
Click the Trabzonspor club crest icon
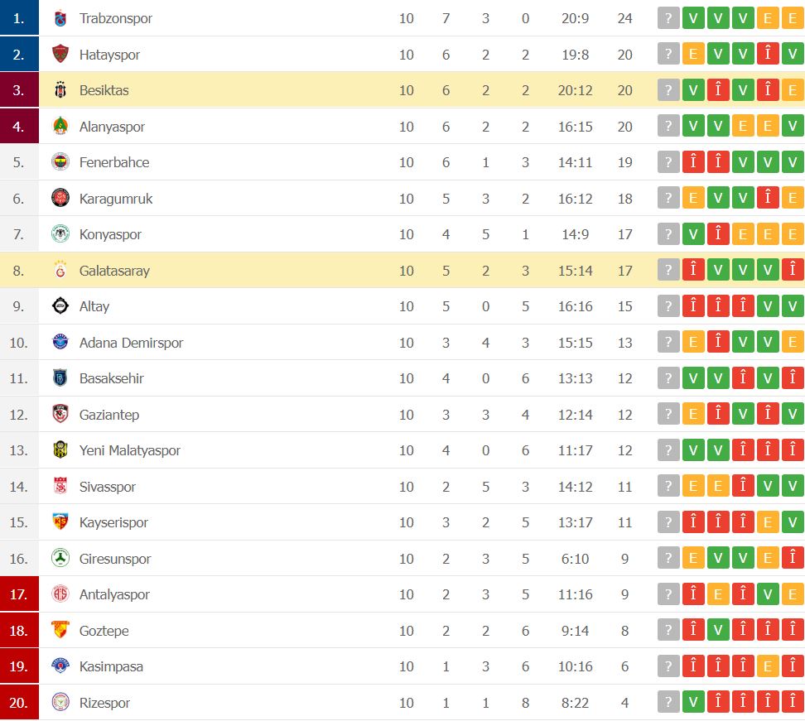coord(60,18)
